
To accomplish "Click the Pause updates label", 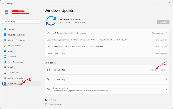I will (59, 70).
